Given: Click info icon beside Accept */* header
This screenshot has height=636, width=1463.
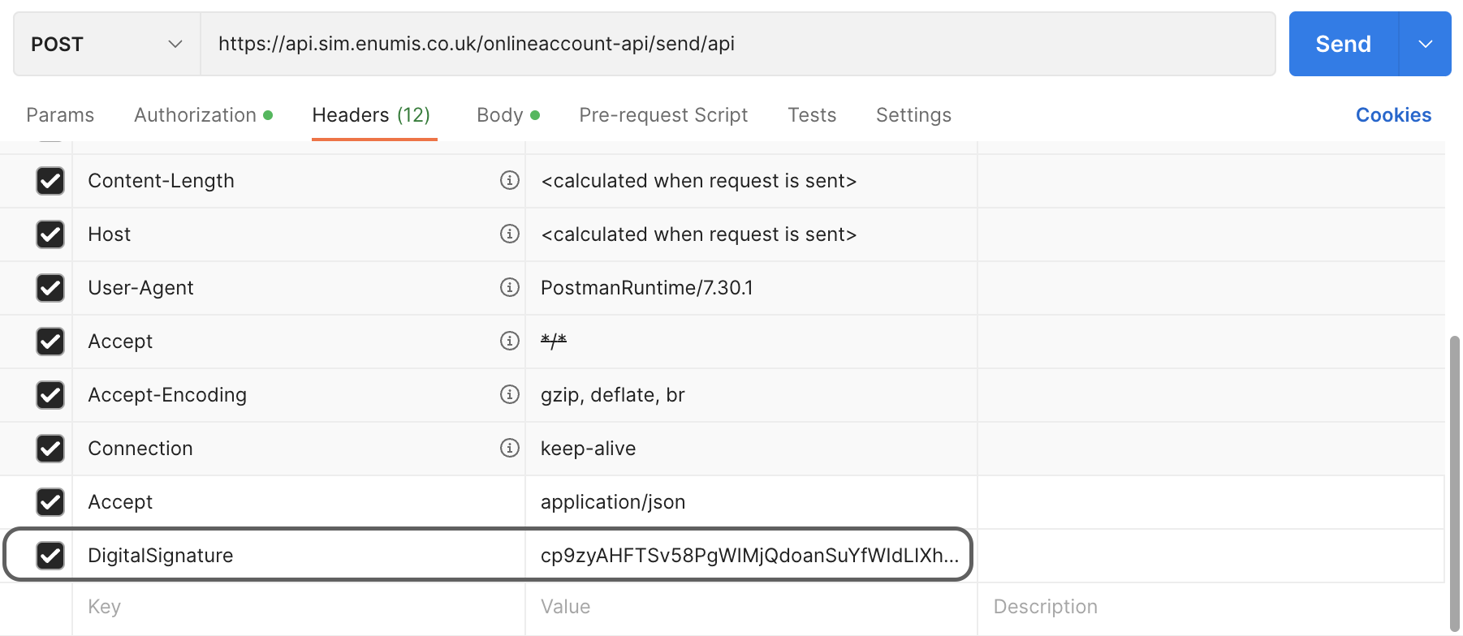Looking at the screenshot, I should point(509,341).
